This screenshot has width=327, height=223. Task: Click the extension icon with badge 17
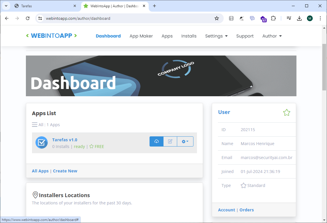[263, 19]
